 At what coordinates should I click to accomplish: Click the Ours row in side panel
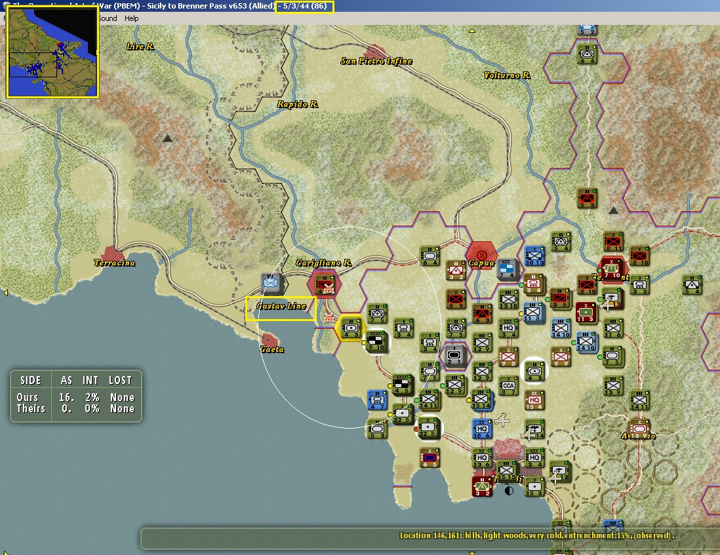pyautogui.click(x=76, y=397)
